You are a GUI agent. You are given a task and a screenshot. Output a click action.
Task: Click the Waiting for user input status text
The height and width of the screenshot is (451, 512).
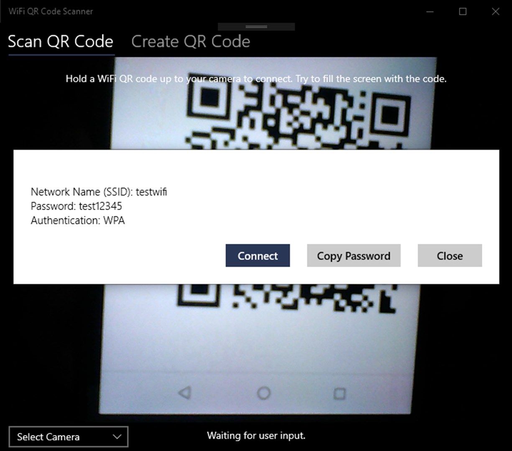coord(256,436)
